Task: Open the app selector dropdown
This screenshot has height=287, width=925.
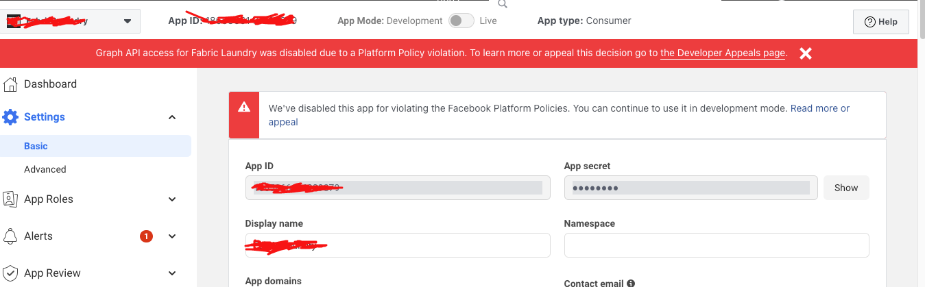Action: (71, 21)
